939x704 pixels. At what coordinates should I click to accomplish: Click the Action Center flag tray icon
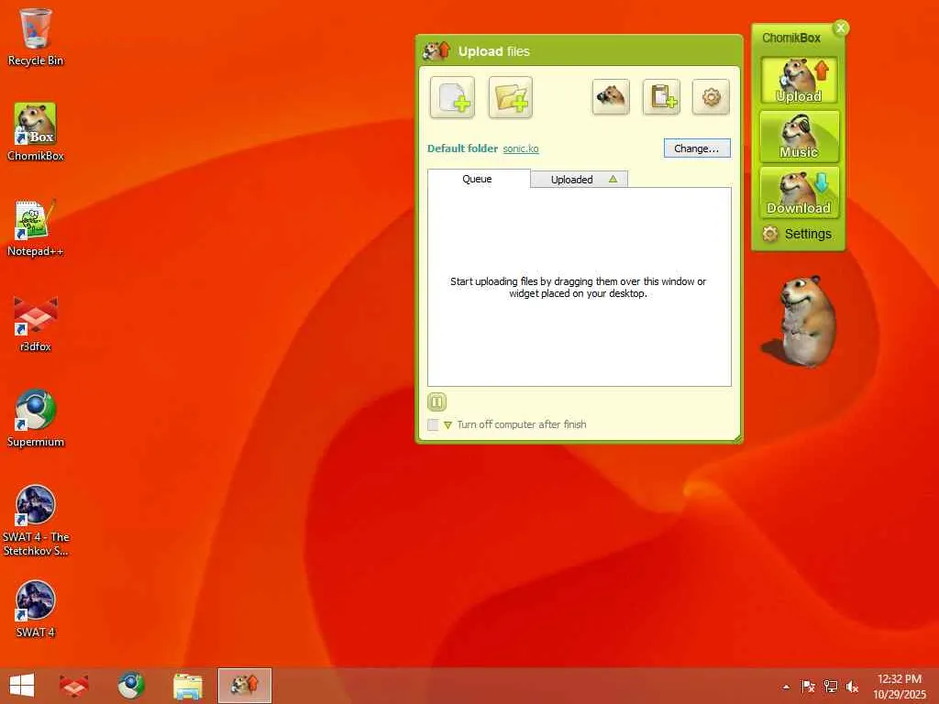pos(808,687)
